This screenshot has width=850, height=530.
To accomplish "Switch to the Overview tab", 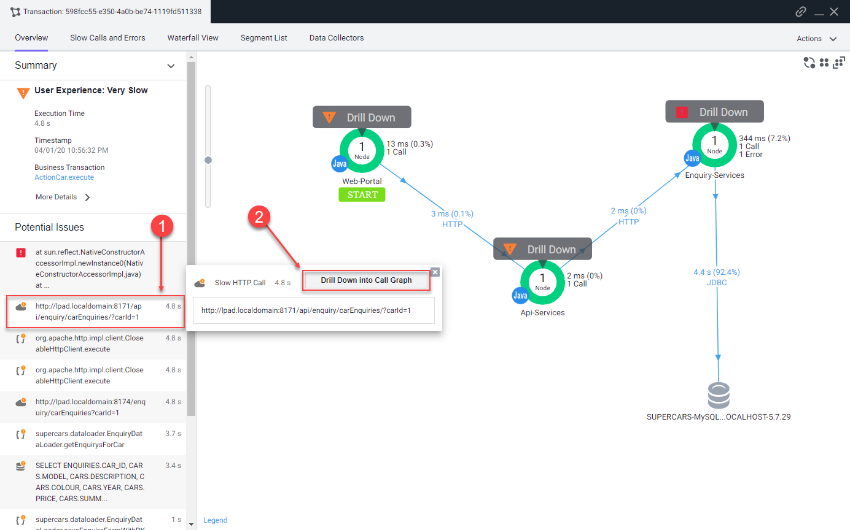I will point(31,38).
